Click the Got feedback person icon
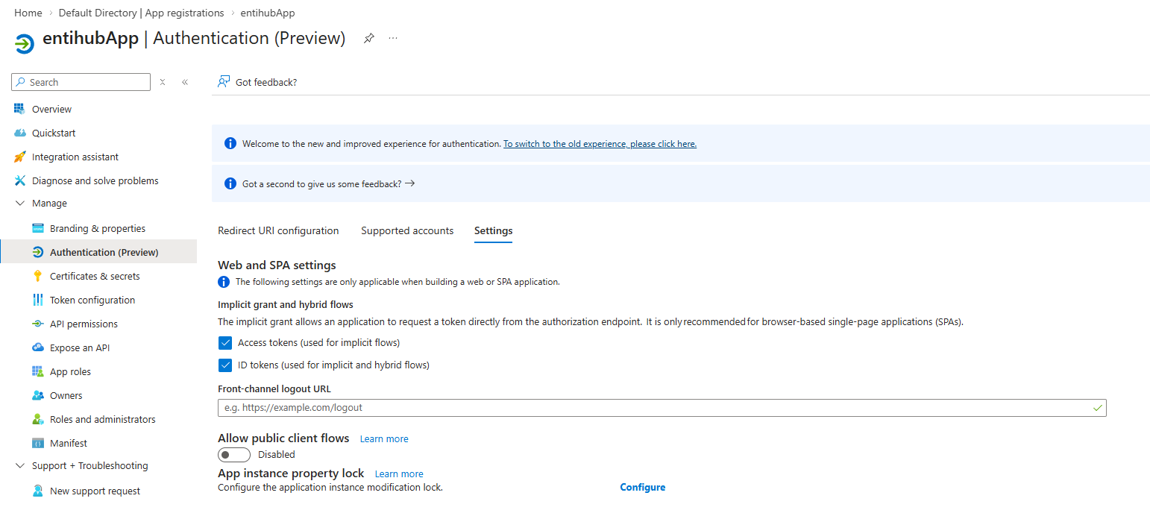This screenshot has width=1150, height=516. pos(223,82)
